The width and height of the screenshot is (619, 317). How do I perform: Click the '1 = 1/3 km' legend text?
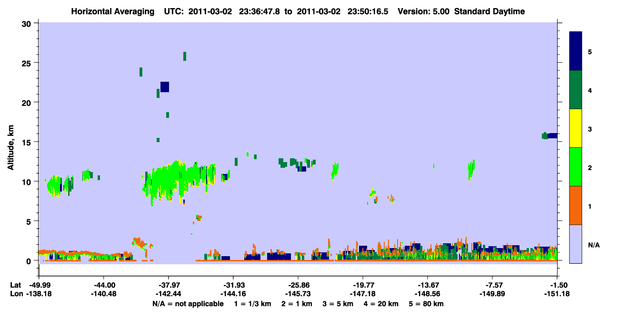[253, 304]
